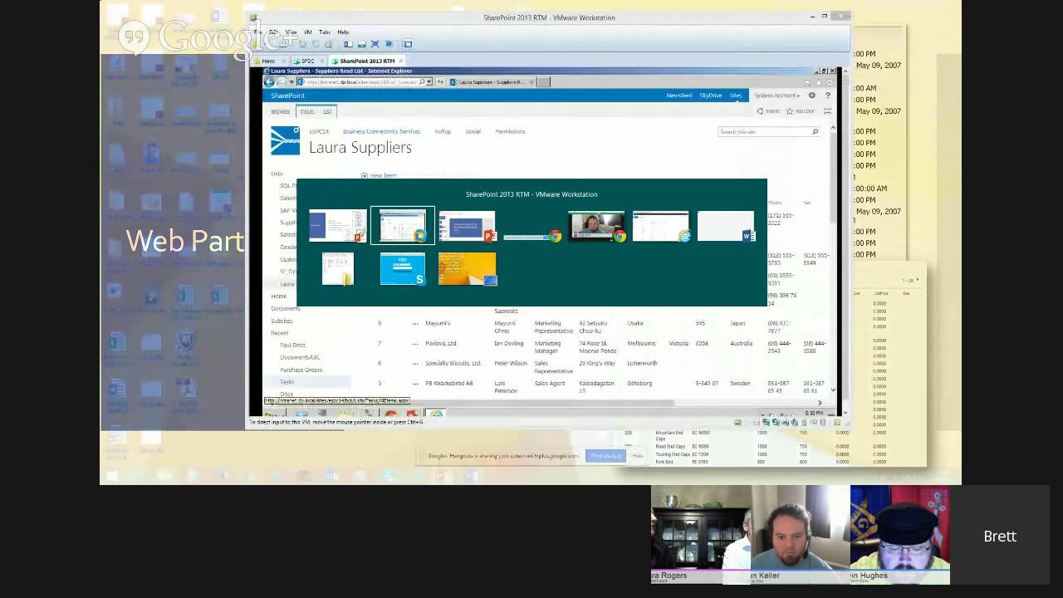The height and width of the screenshot is (598, 1063).
Task: Click the IE Laura Suppliers browser tab
Action: tap(492, 82)
